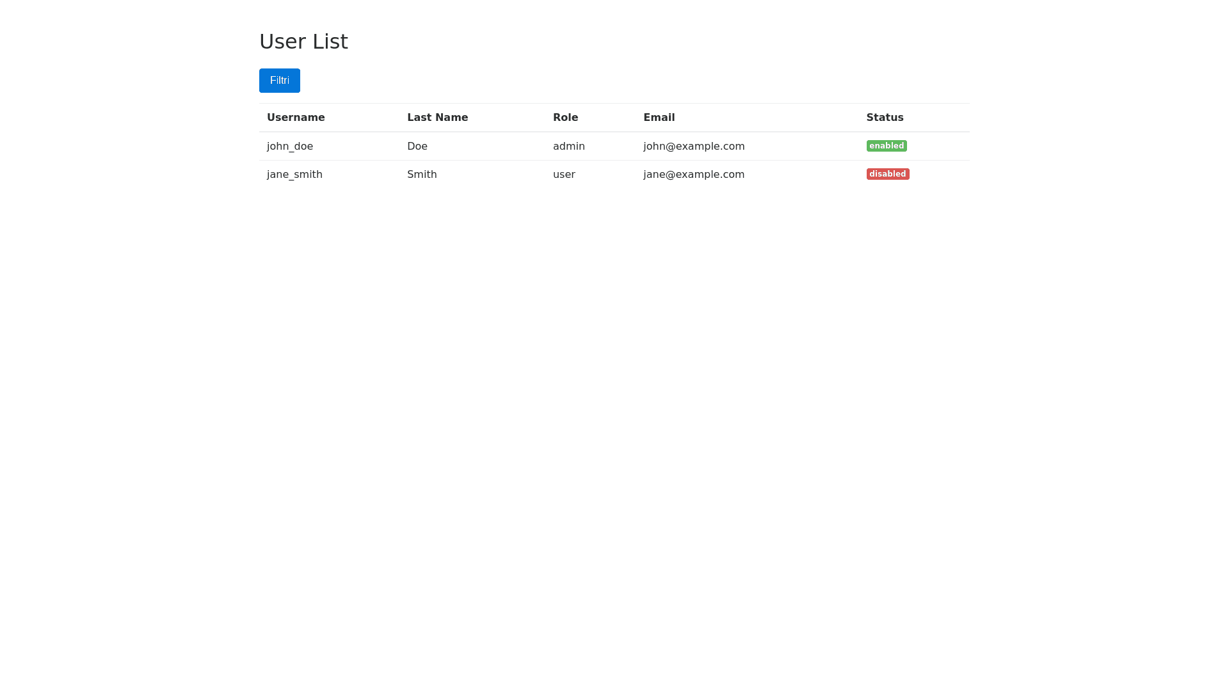Click the admin role cell
Image resolution: width=1229 pixels, height=691 pixels.
pyautogui.click(x=568, y=147)
